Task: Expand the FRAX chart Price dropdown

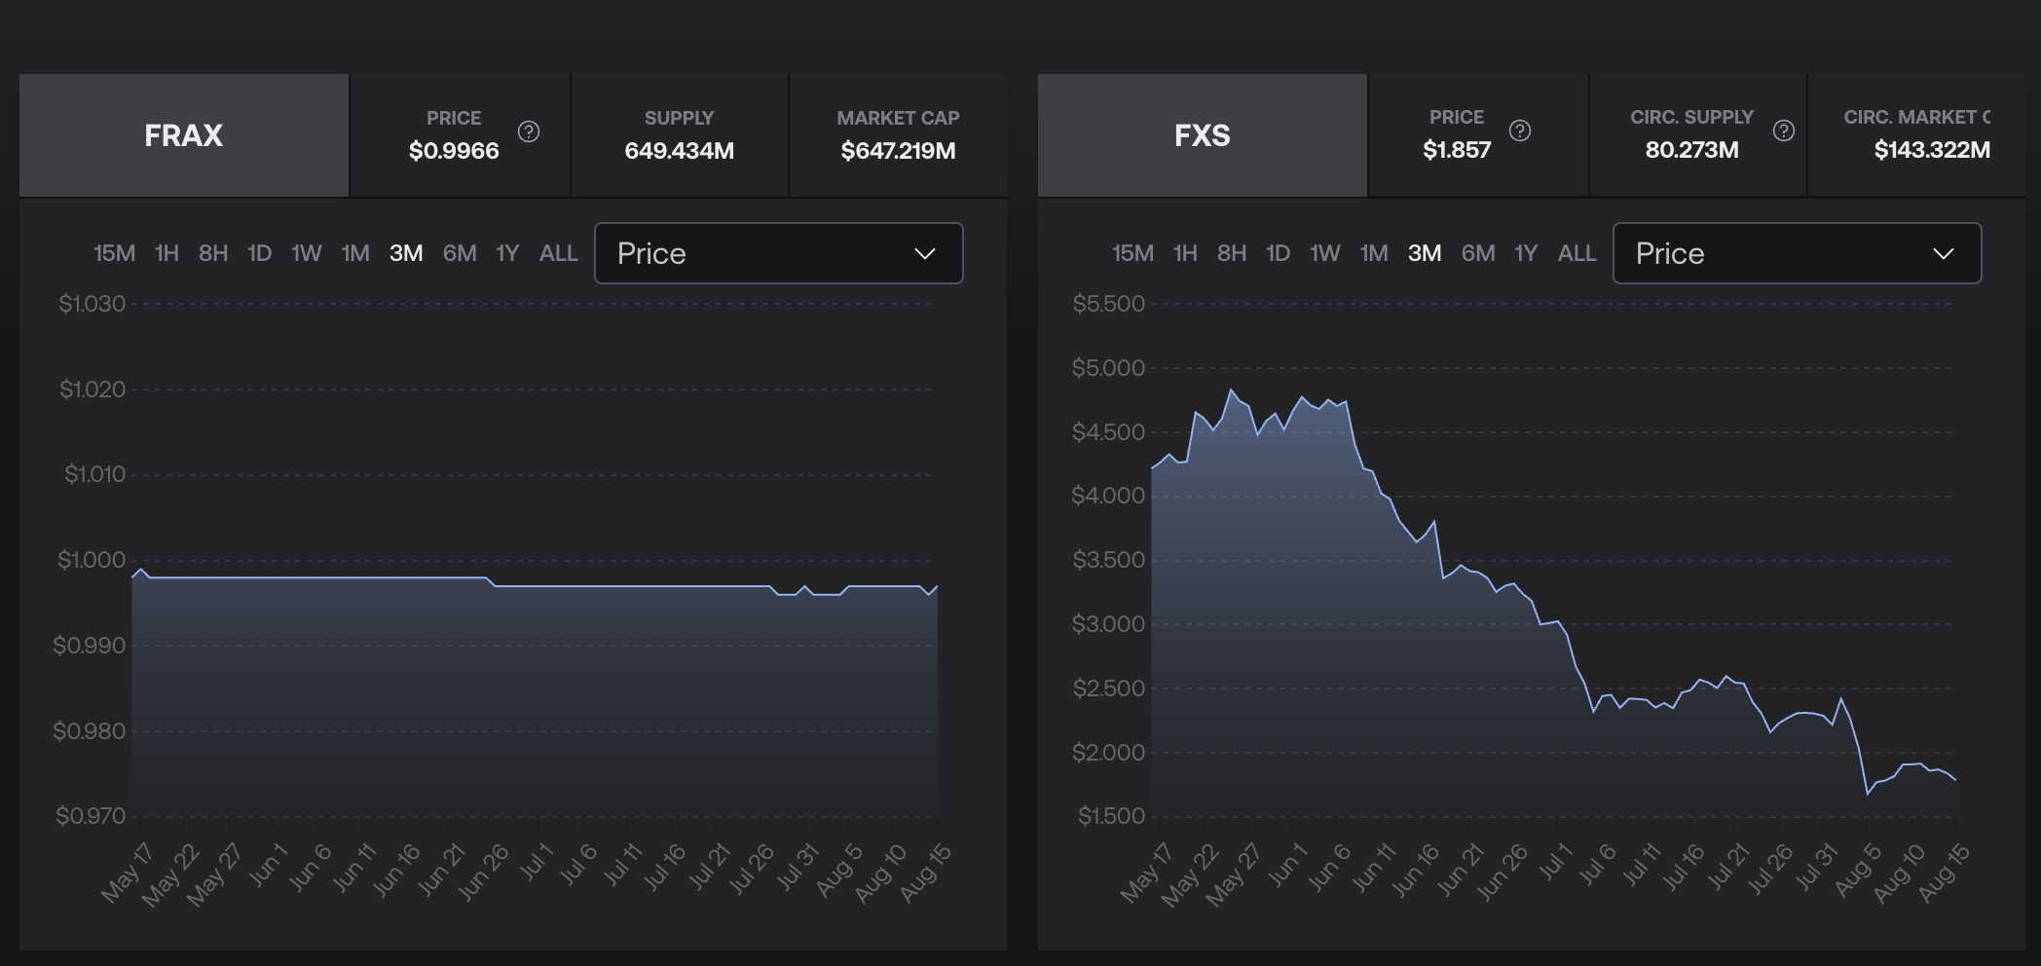Action: click(x=779, y=253)
